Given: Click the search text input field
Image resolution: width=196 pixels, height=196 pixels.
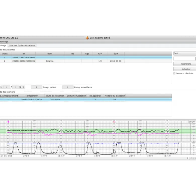Looking at the screenshot, I should (184, 59).
